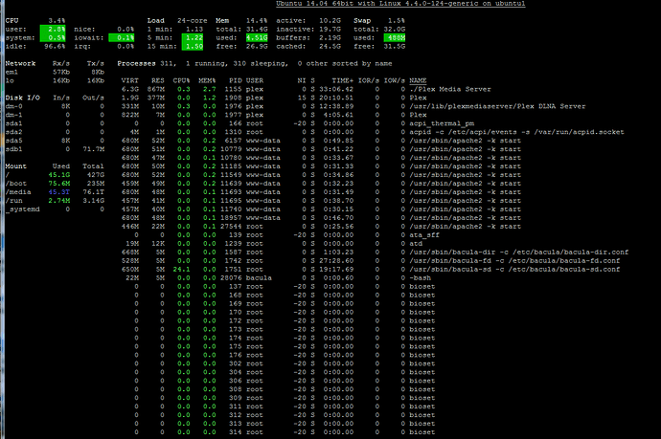This screenshot has width=661, height=439.
Task: Click the CPU% column header
Action: (x=181, y=80)
